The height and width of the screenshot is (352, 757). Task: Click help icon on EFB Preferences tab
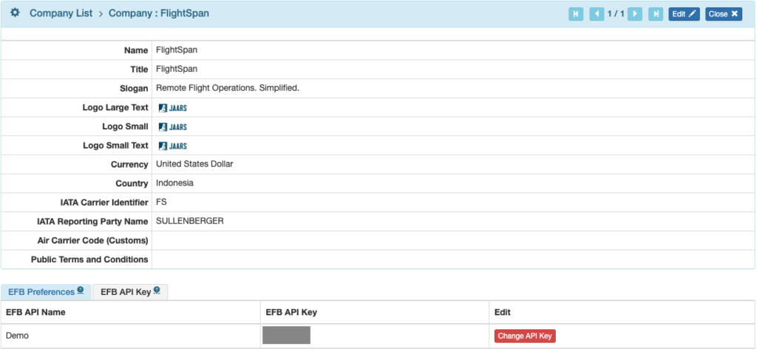point(81,291)
